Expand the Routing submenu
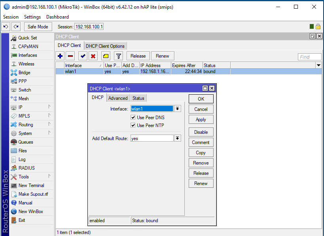 click(x=32, y=125)
